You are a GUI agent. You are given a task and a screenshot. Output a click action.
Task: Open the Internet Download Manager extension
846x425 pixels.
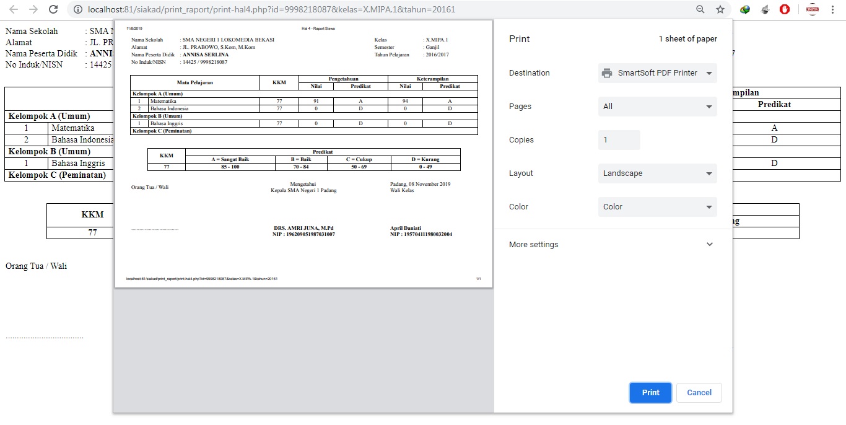tap(745, 9)
